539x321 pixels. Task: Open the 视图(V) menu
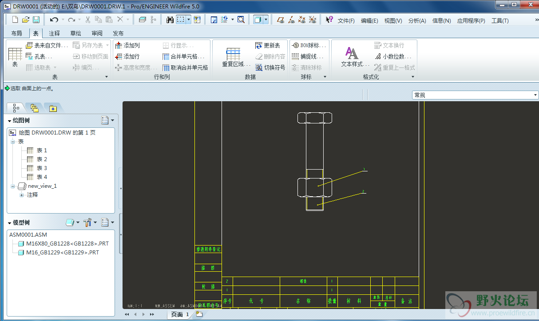click(x=393, y=20)
